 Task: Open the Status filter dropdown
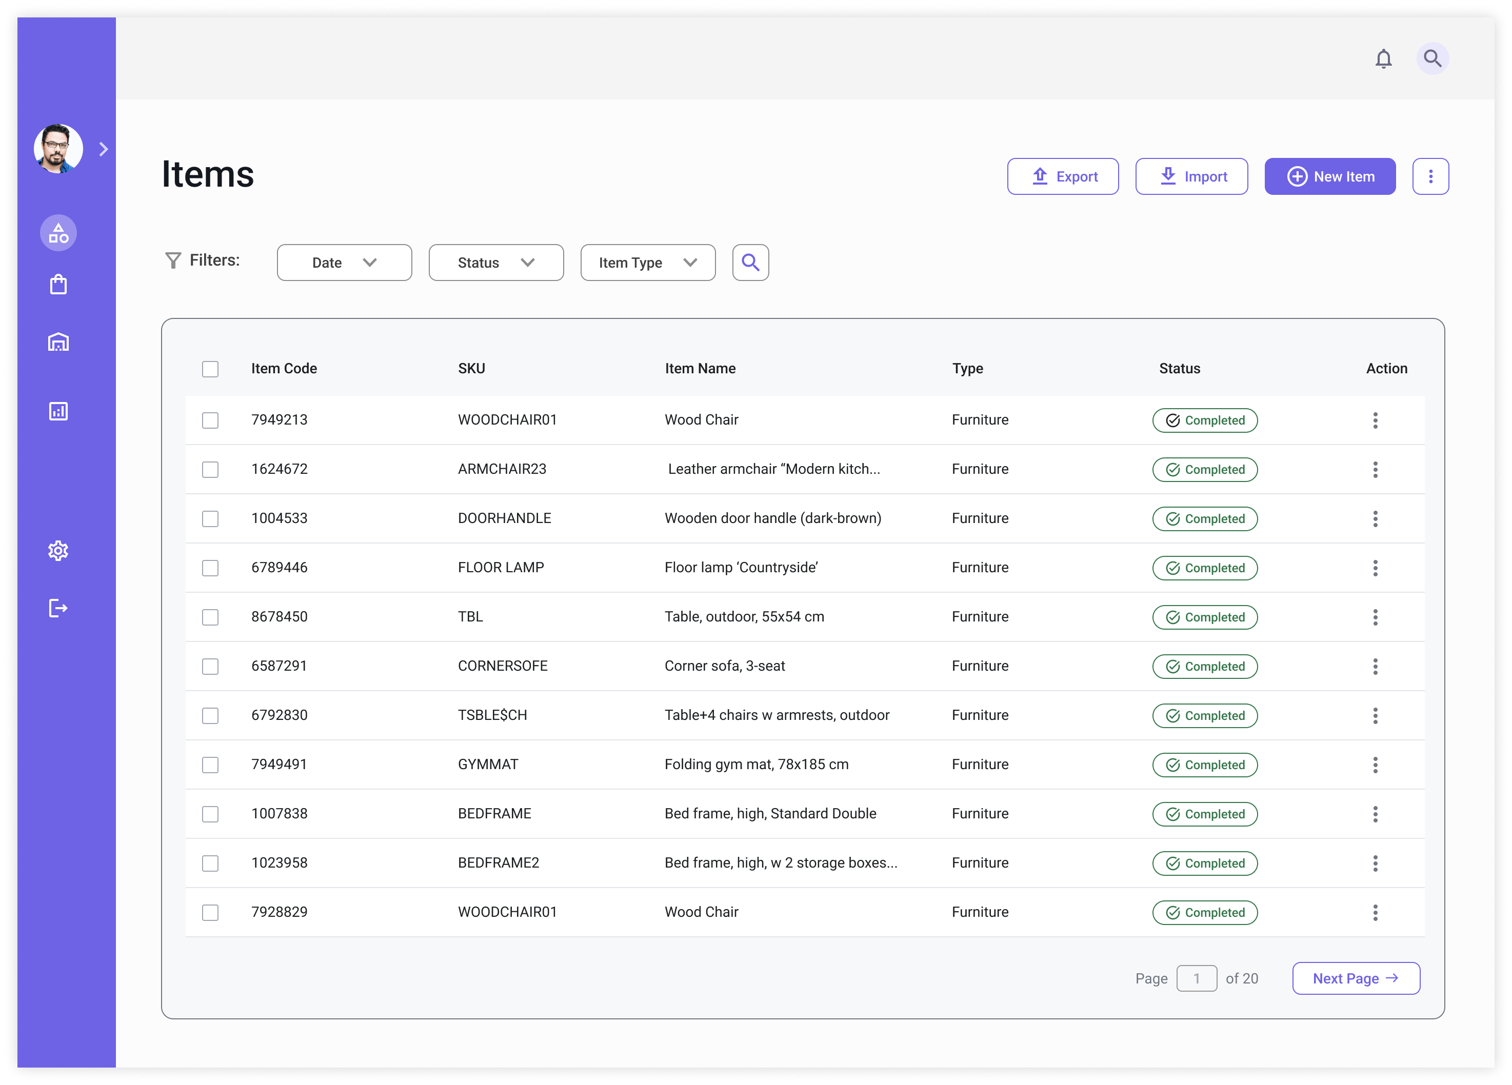tap(496, 263)
